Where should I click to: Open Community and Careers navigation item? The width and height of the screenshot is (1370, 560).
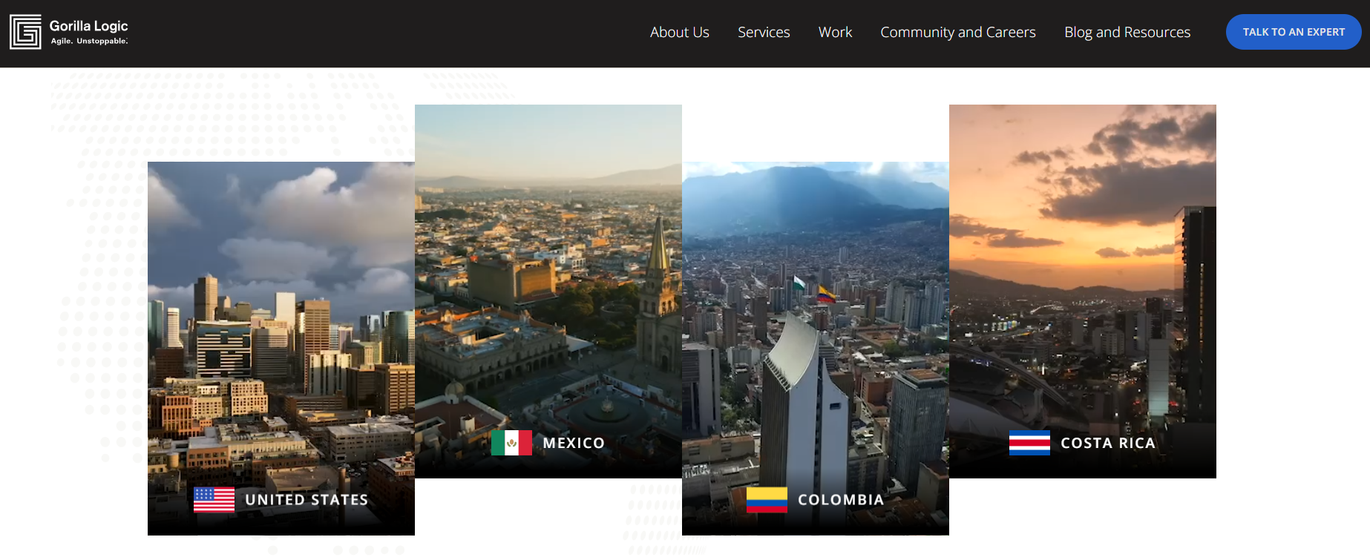click(957, 33)
